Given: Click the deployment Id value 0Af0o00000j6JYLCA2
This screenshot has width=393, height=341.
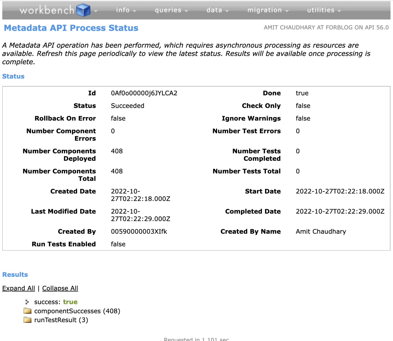Looking at the screenshot, I should (144, 93).
